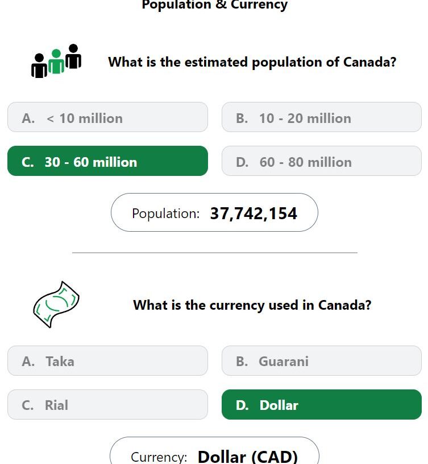The width and height of the screenshot is (428, 464).
Task: Click the letter B beside Guarani
Action: (x=242, y=362)
